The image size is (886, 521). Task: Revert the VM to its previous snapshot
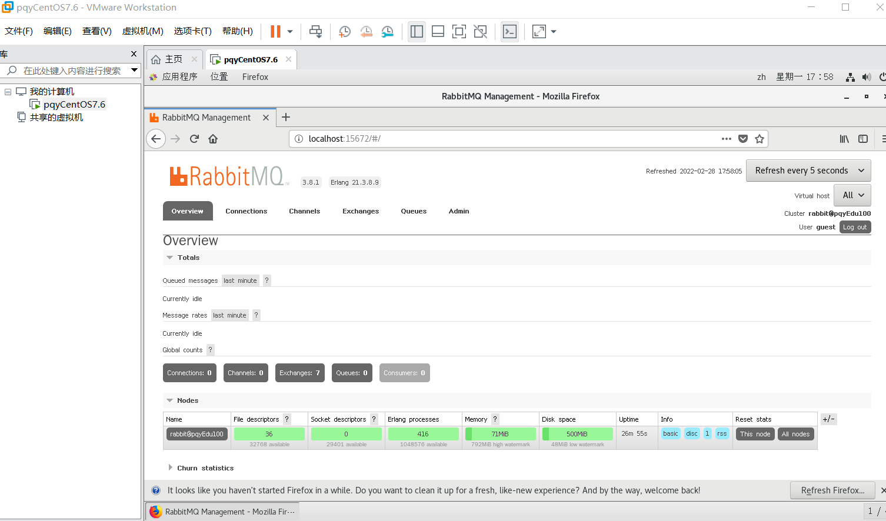[366, 32]
